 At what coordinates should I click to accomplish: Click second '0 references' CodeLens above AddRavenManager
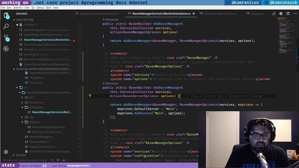[110, 84]
